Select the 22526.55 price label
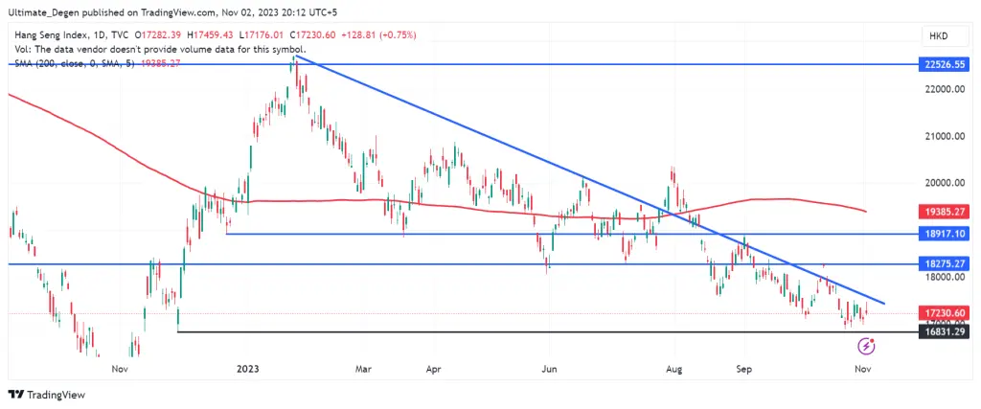The width and height of the screenshot is (981, 409). click(944, 64)
